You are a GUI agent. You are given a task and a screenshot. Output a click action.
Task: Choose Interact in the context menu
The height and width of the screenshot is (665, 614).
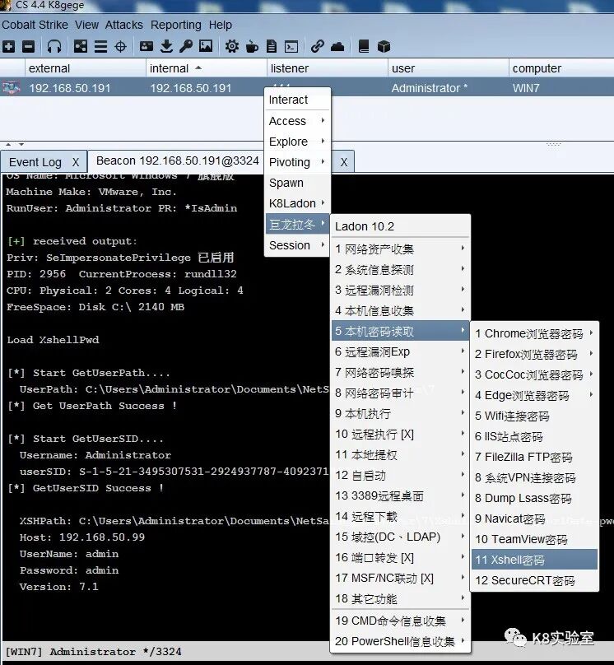[x=297, y=100]
